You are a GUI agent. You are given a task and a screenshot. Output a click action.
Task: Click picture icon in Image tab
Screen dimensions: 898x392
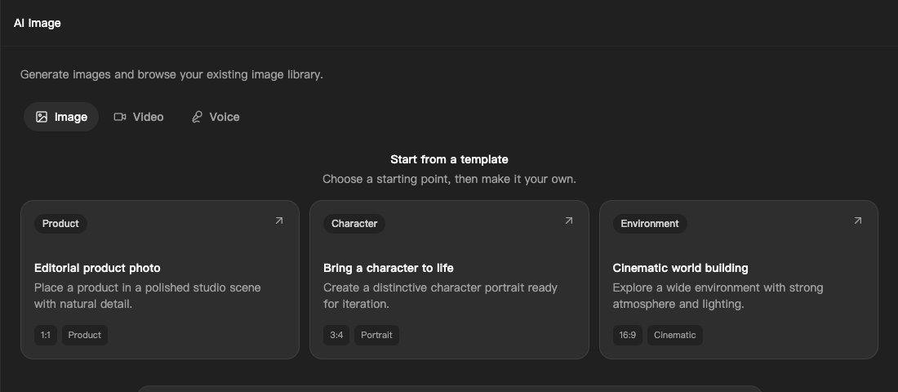coord(42,117)
